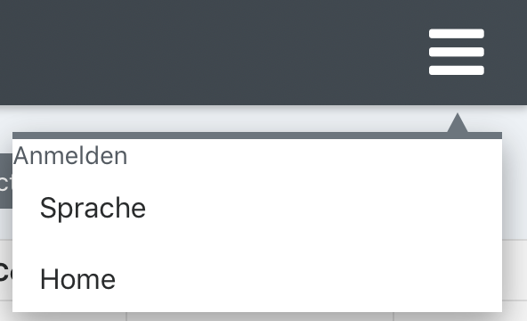527x321 pixels.
Task: Click the Anmelden login link
Action: 70,156
